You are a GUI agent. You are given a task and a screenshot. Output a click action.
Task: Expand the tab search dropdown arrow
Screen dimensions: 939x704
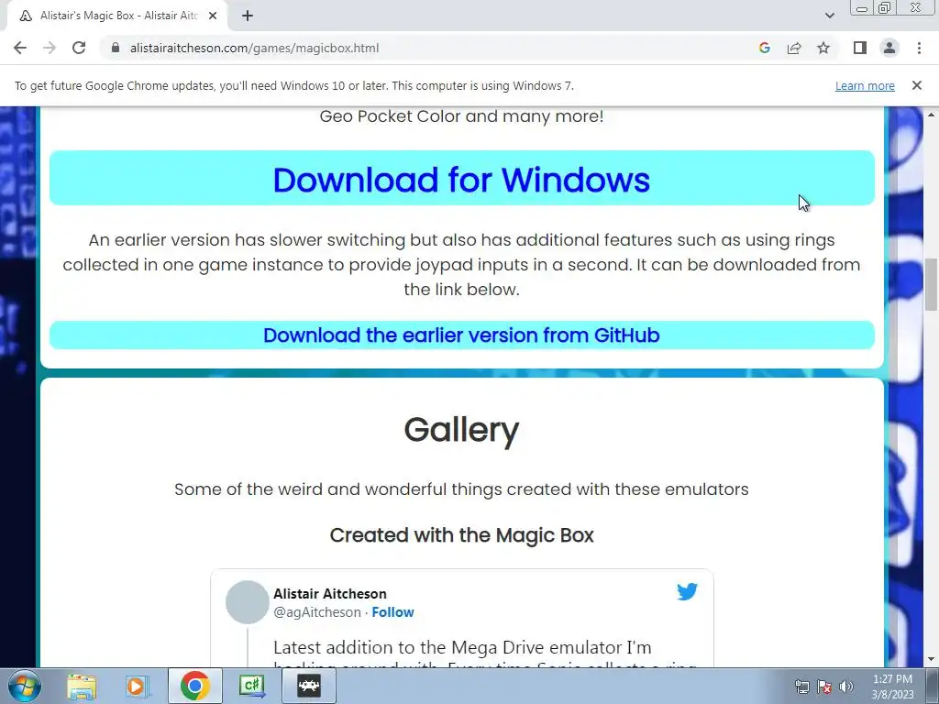(829, 16)
